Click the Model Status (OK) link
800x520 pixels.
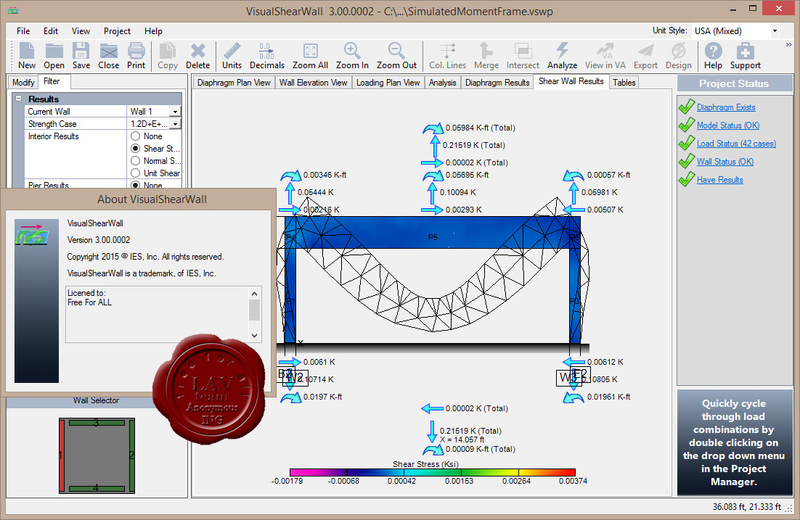pyautogui.click(x=728, y=125)
